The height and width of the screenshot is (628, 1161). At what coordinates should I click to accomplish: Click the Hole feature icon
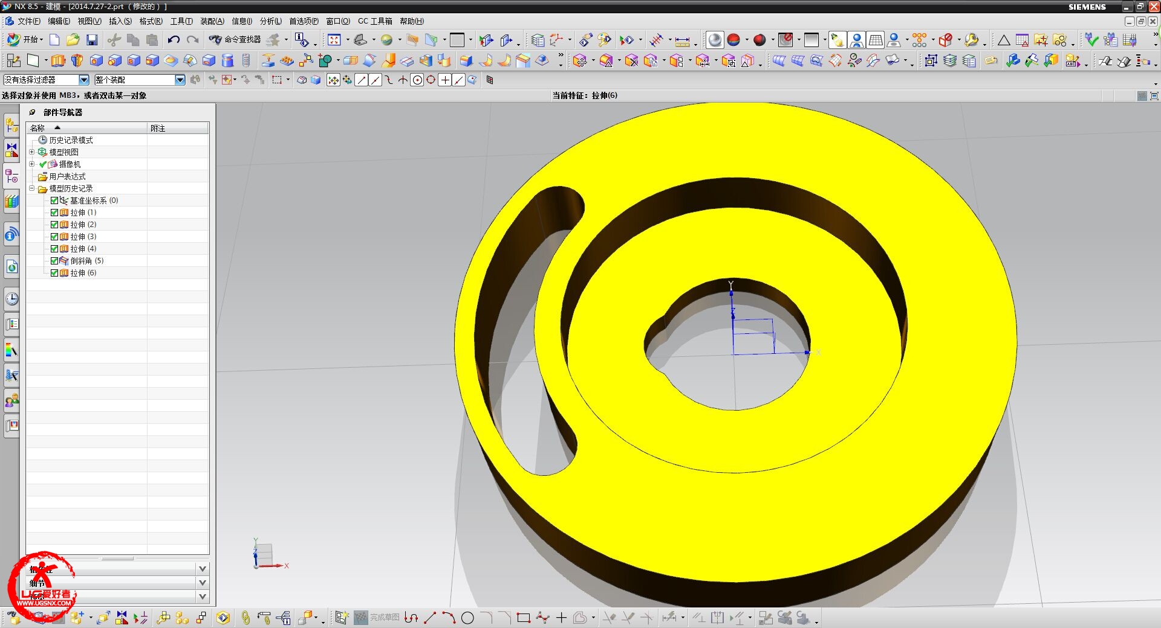tap(96, 60)
